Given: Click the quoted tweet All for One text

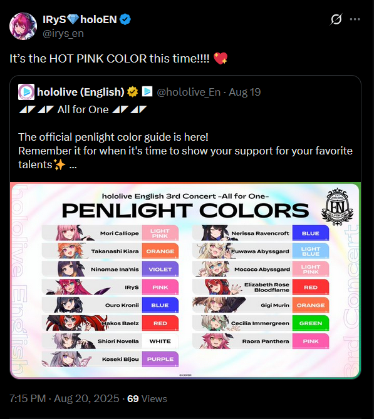Looking at the screenshot, I should pos(83,109).
